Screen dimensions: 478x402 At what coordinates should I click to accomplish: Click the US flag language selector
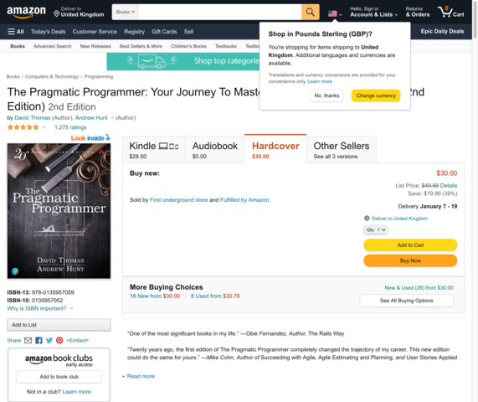(335, 13)
